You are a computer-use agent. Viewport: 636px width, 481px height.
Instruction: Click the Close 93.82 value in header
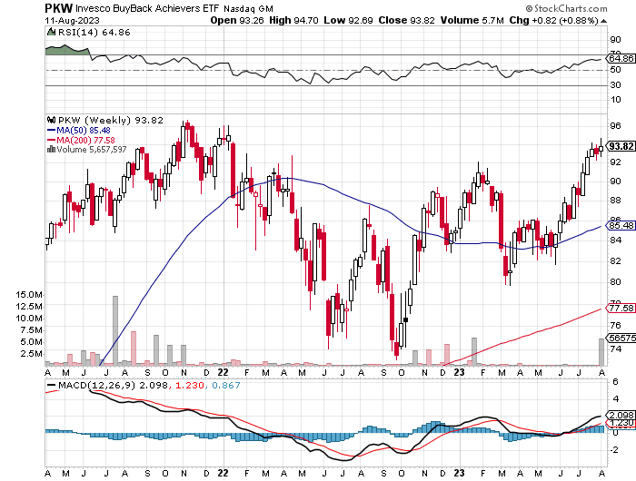pos(407,20)
